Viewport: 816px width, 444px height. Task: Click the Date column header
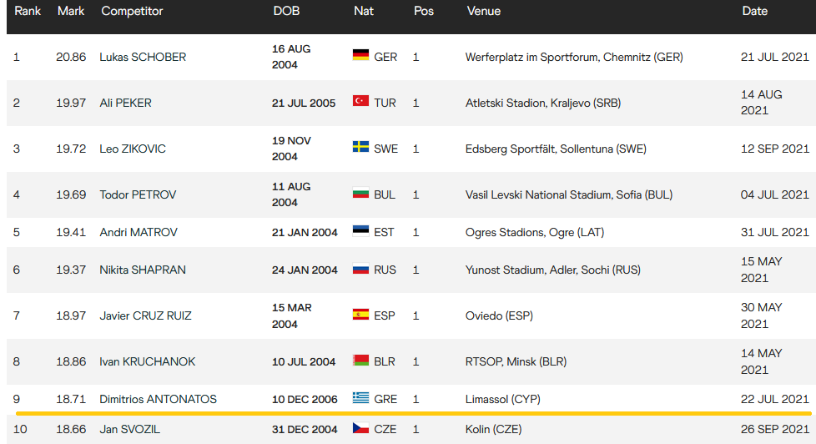755,12
